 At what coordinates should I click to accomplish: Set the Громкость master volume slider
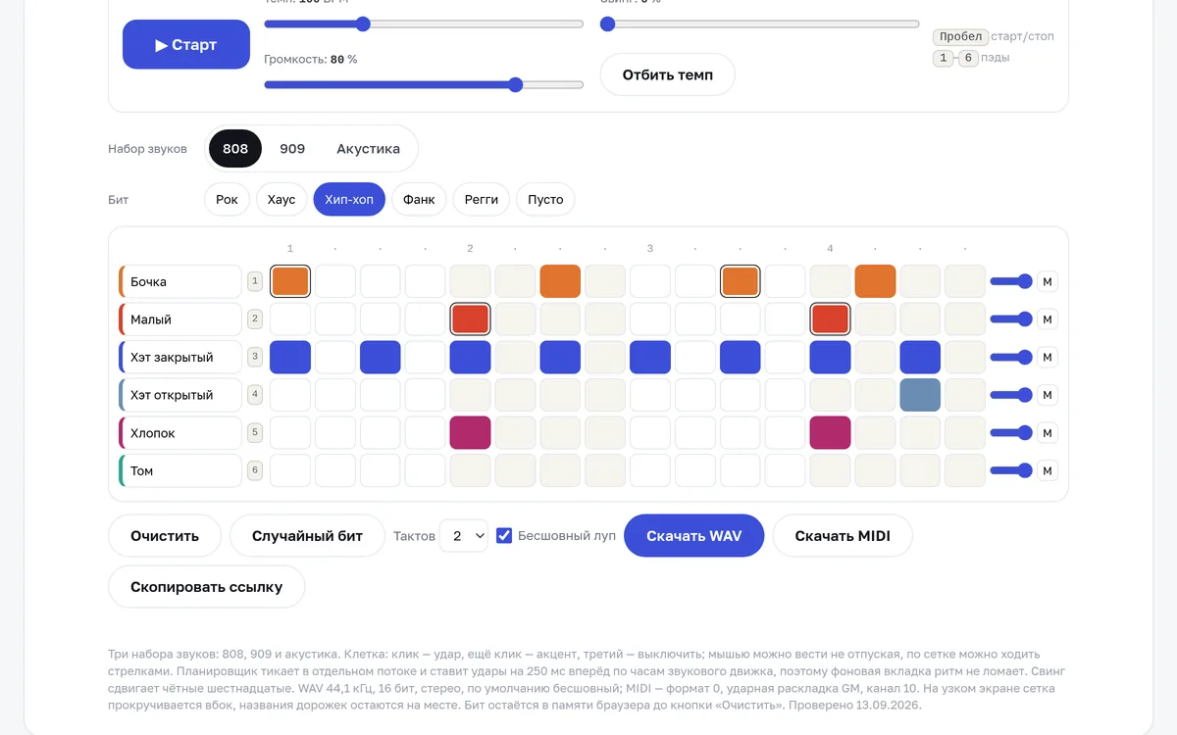tap(424, 85)
